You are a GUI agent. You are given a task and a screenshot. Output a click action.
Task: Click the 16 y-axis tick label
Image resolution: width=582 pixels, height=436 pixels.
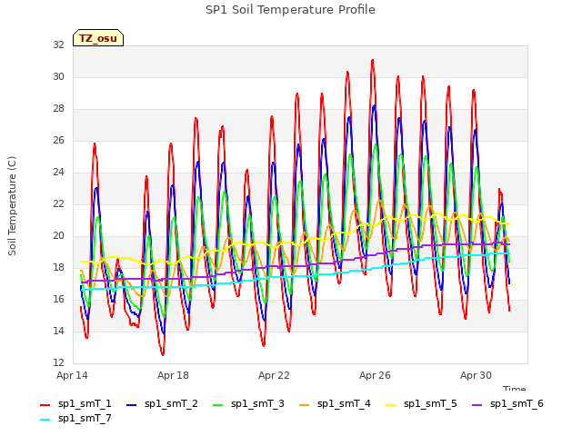(x=58, y=299)
